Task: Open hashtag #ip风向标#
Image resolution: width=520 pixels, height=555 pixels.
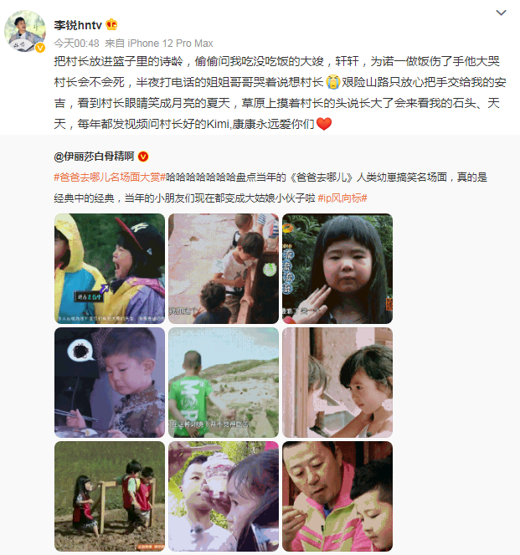Action: point(342,198)
